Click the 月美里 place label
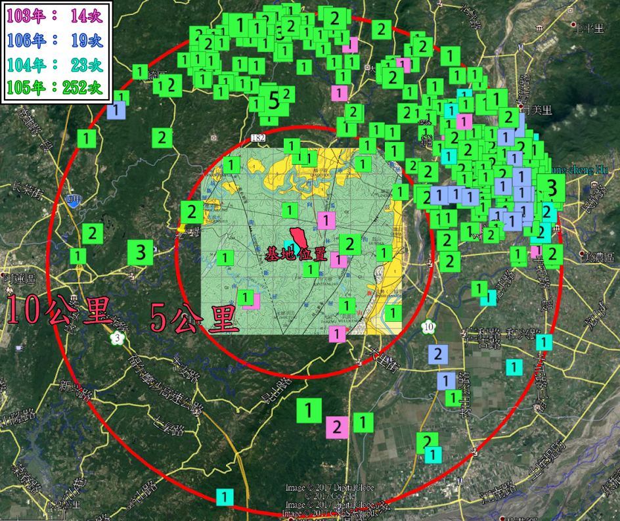Viewport: 620px width, 521px height. point(537,110)
